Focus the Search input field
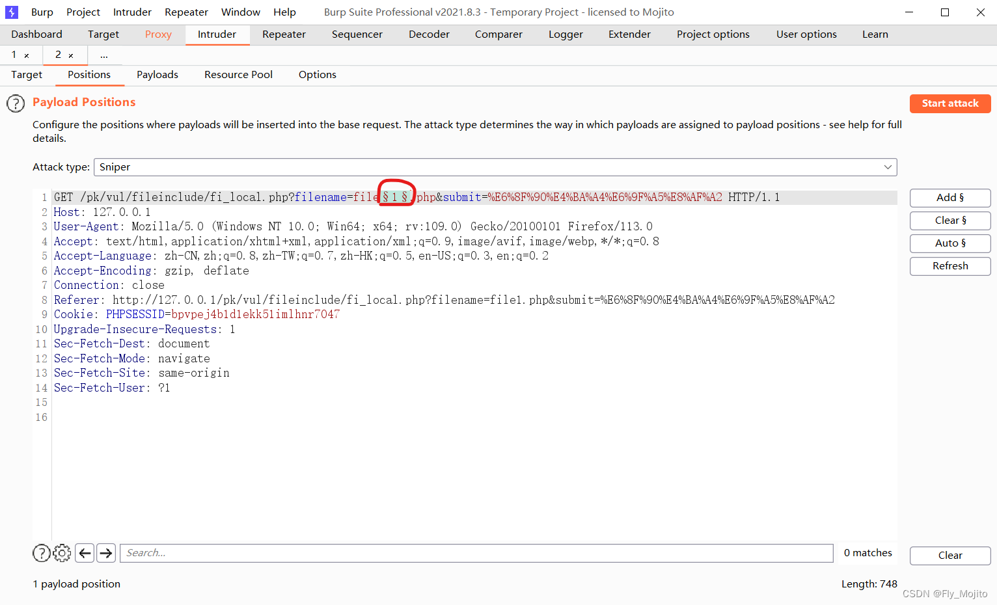 coord(476,553)
